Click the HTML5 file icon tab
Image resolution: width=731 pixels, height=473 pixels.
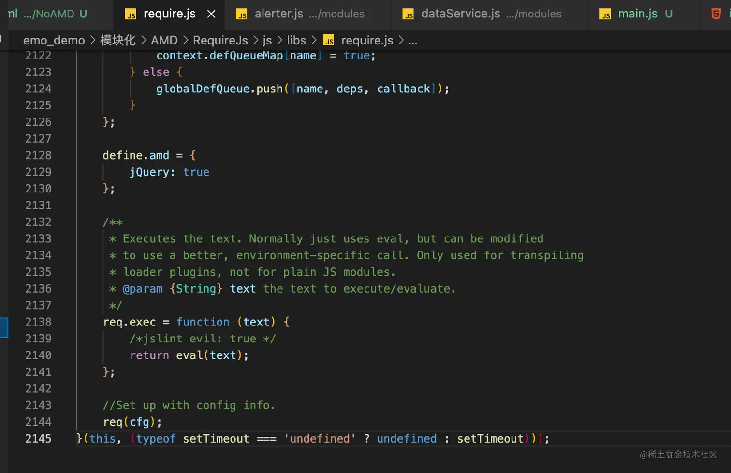click(716, 14)
